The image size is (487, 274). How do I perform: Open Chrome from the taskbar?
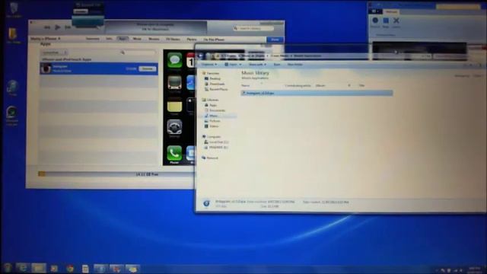click(x=70, y=269)
